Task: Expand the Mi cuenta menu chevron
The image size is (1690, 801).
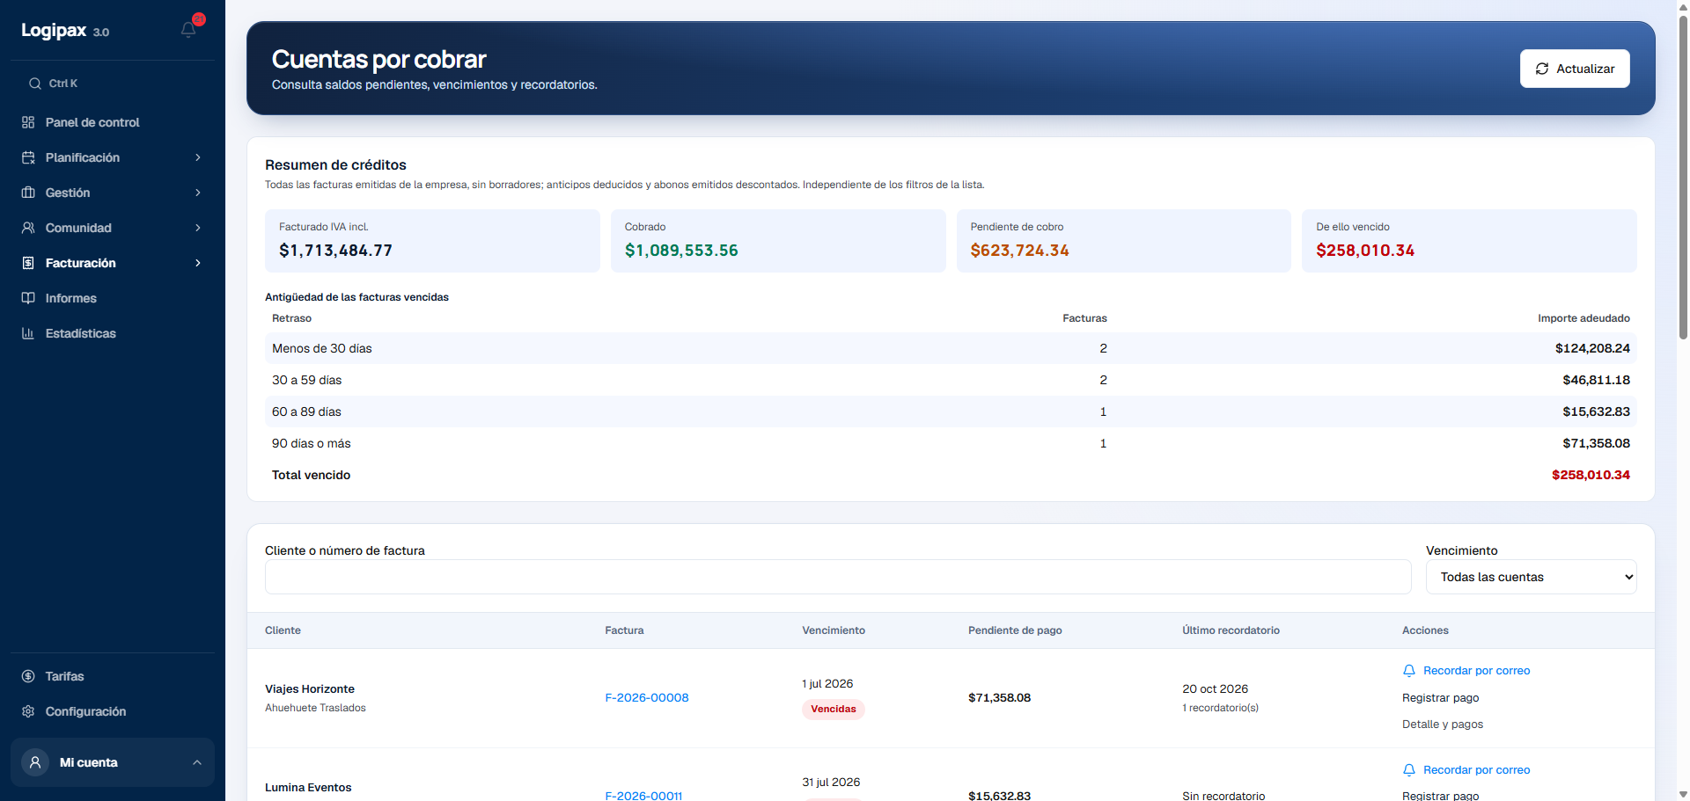Action: point(197,762)
